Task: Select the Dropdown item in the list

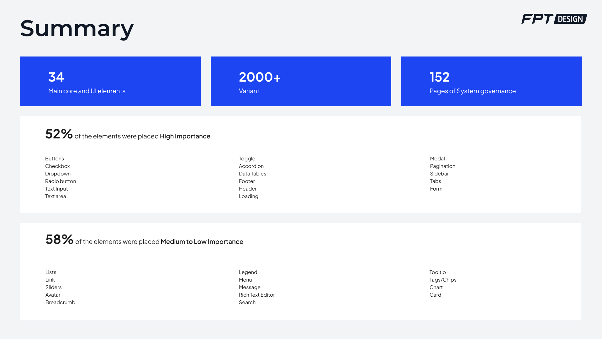Action: coord(58,174)
